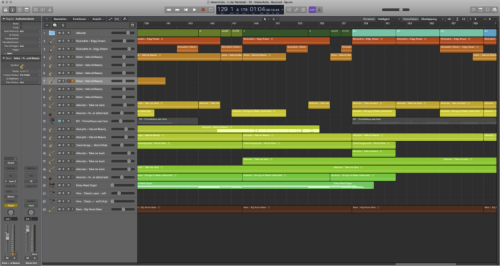Adjust the master volume slider in toolbar

click(x=396, y=10)
